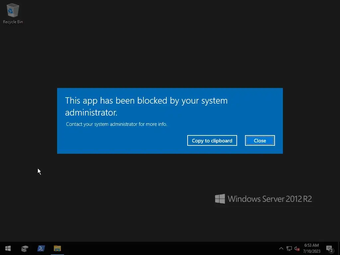Screen dimensions: 340x255
Task: Click the Copy to clipboard button
Action: 212,140
